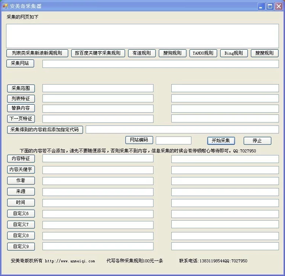The width and height of the screenshot is (285, 276).
Task: Focus the left 自定义6 input field
Action: (98, 214)
